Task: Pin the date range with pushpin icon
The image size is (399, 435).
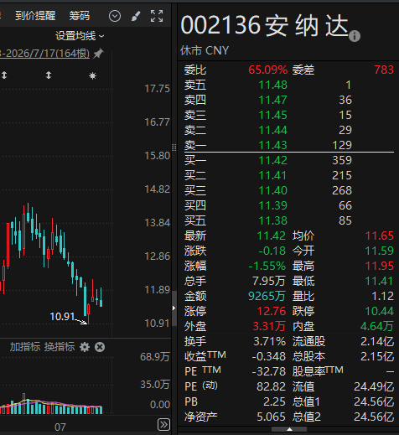Action: click(98, 54)
